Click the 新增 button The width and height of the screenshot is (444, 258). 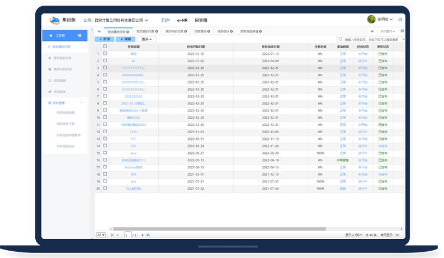[105, 40]
